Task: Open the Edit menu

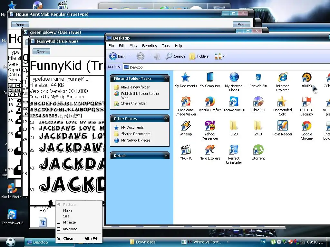Action: (x=121, y=46)
